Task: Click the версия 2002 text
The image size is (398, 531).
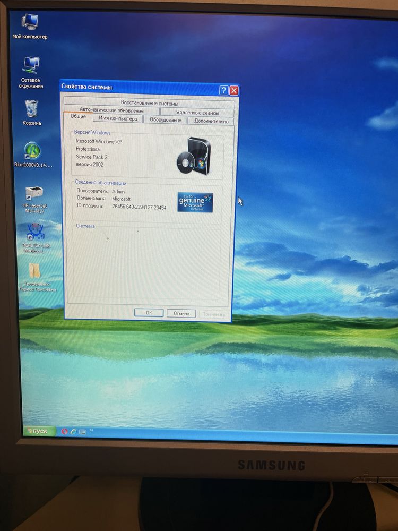Action: coord(90,164)
